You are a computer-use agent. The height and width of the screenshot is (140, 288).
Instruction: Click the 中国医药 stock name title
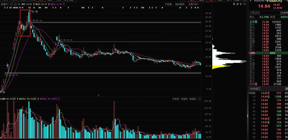coord(274,1)
